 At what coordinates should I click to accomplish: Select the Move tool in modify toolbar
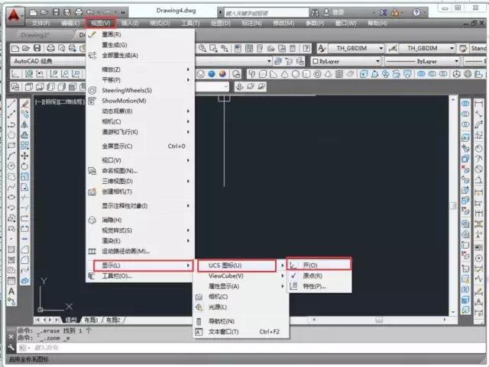click(24, 156)
